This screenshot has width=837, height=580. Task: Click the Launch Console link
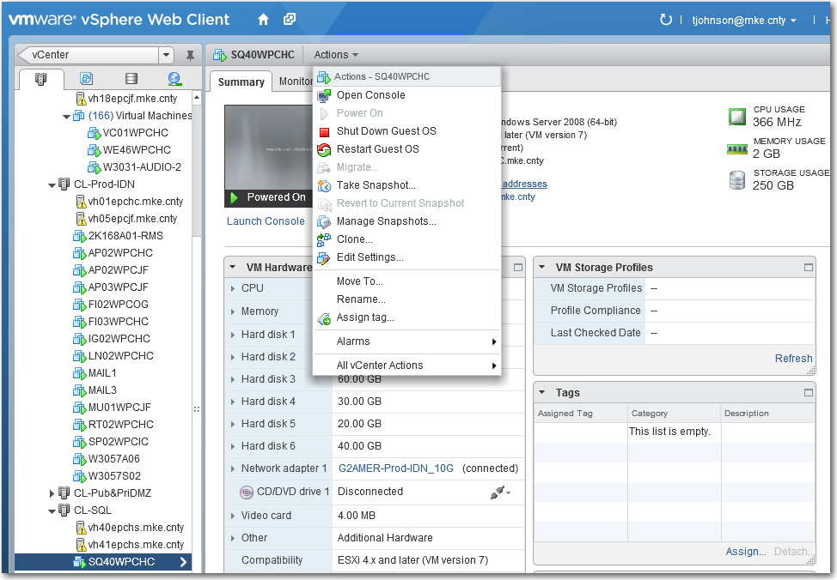click(266, 221)
